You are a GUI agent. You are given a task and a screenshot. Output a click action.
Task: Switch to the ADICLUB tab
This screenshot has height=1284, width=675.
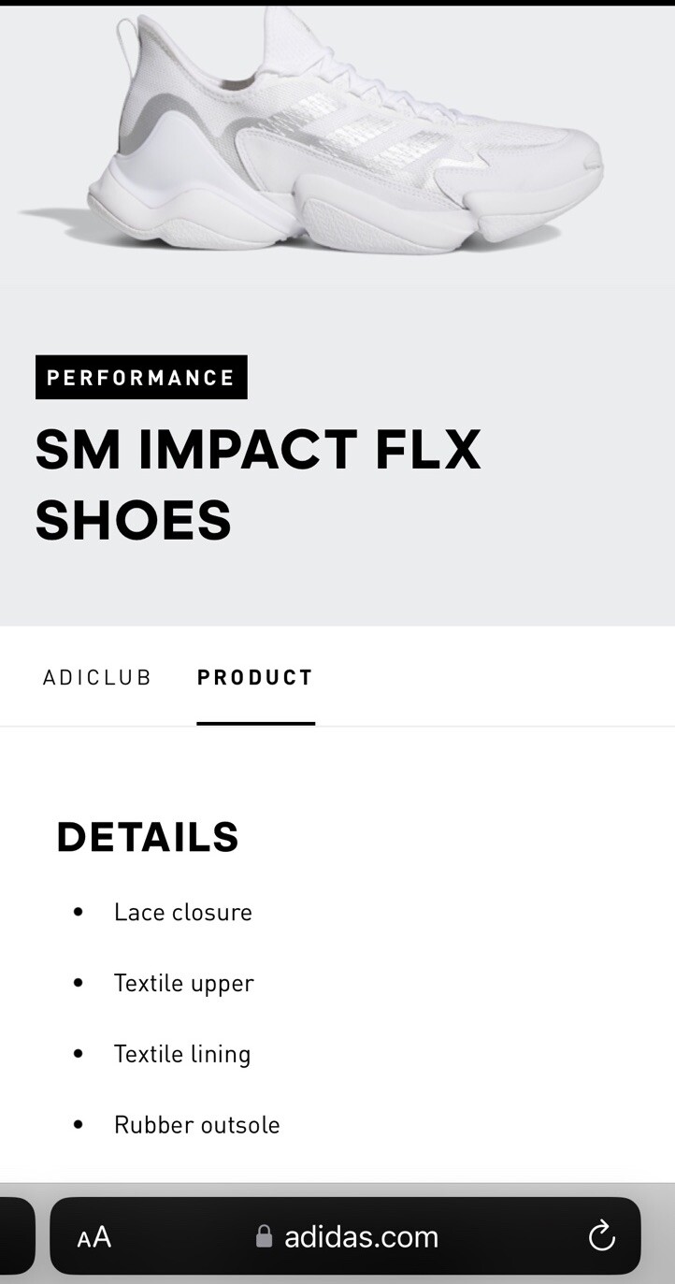click(97, 677)
